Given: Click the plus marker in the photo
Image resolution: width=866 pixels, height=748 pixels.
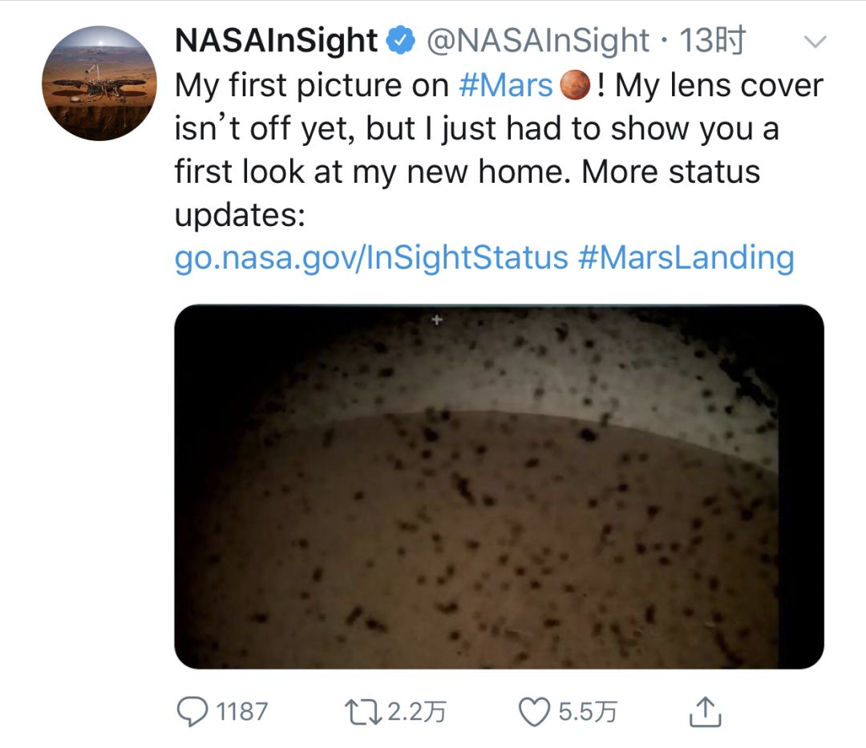Looking at the screenshot, I should coord(437,320).
